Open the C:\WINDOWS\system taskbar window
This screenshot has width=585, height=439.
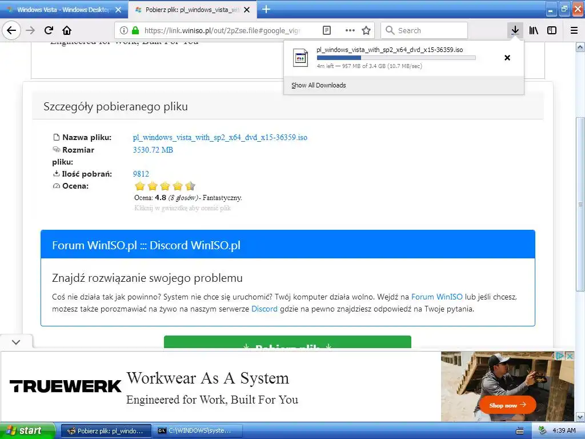[198, 431]
